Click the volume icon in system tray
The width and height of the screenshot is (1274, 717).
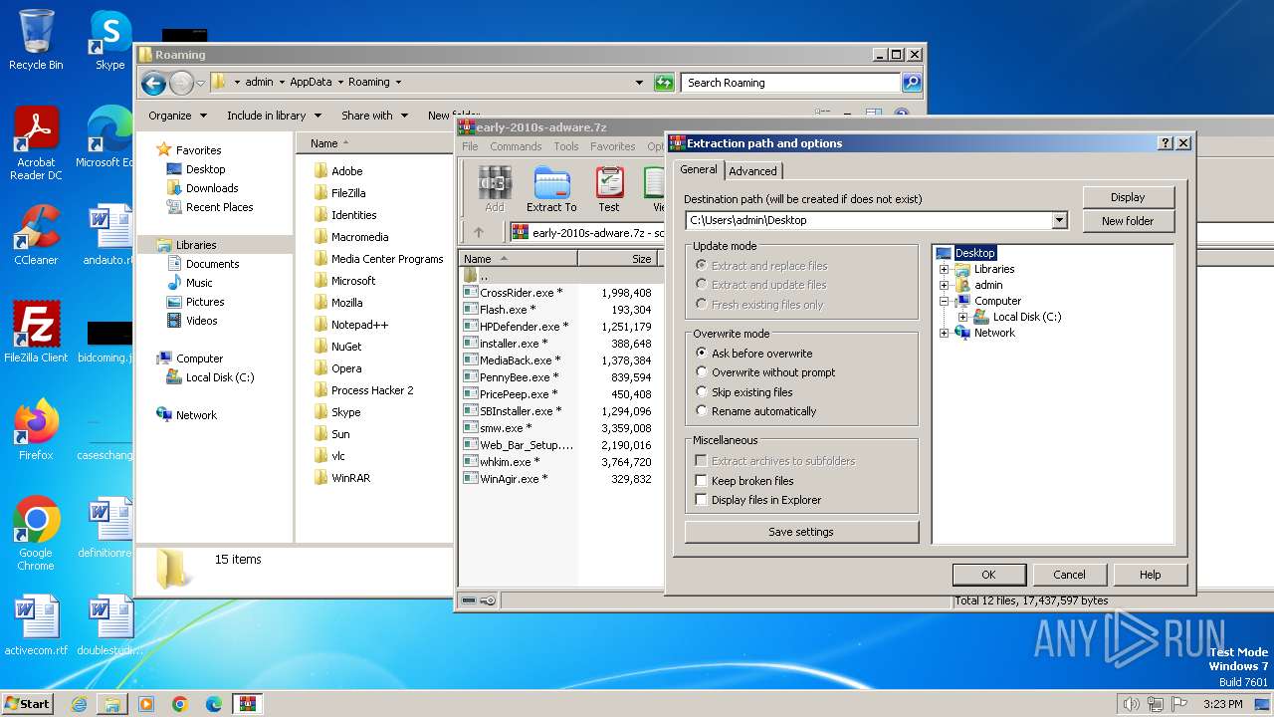tap(1131, 704)
